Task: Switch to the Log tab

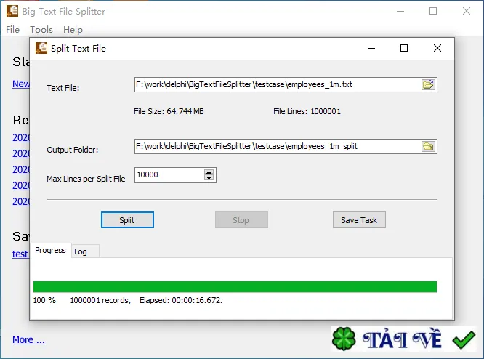Action: pos(85,251)
